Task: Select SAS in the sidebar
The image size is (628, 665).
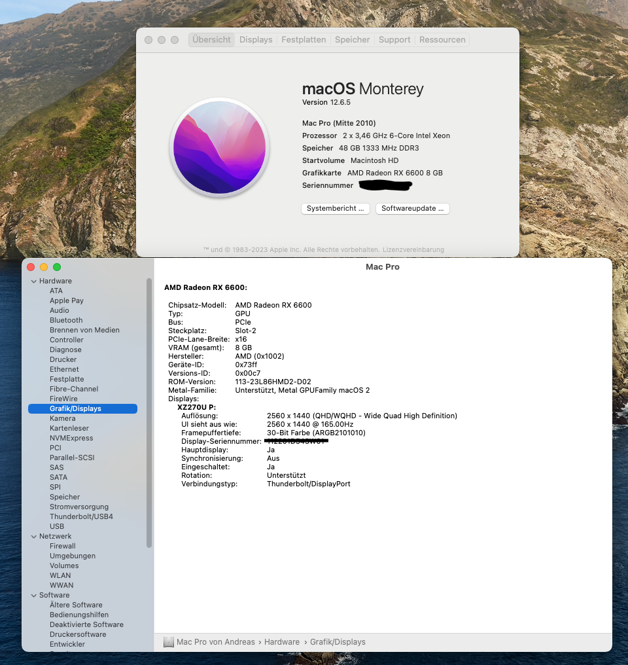Action: (x=56, y=467)
